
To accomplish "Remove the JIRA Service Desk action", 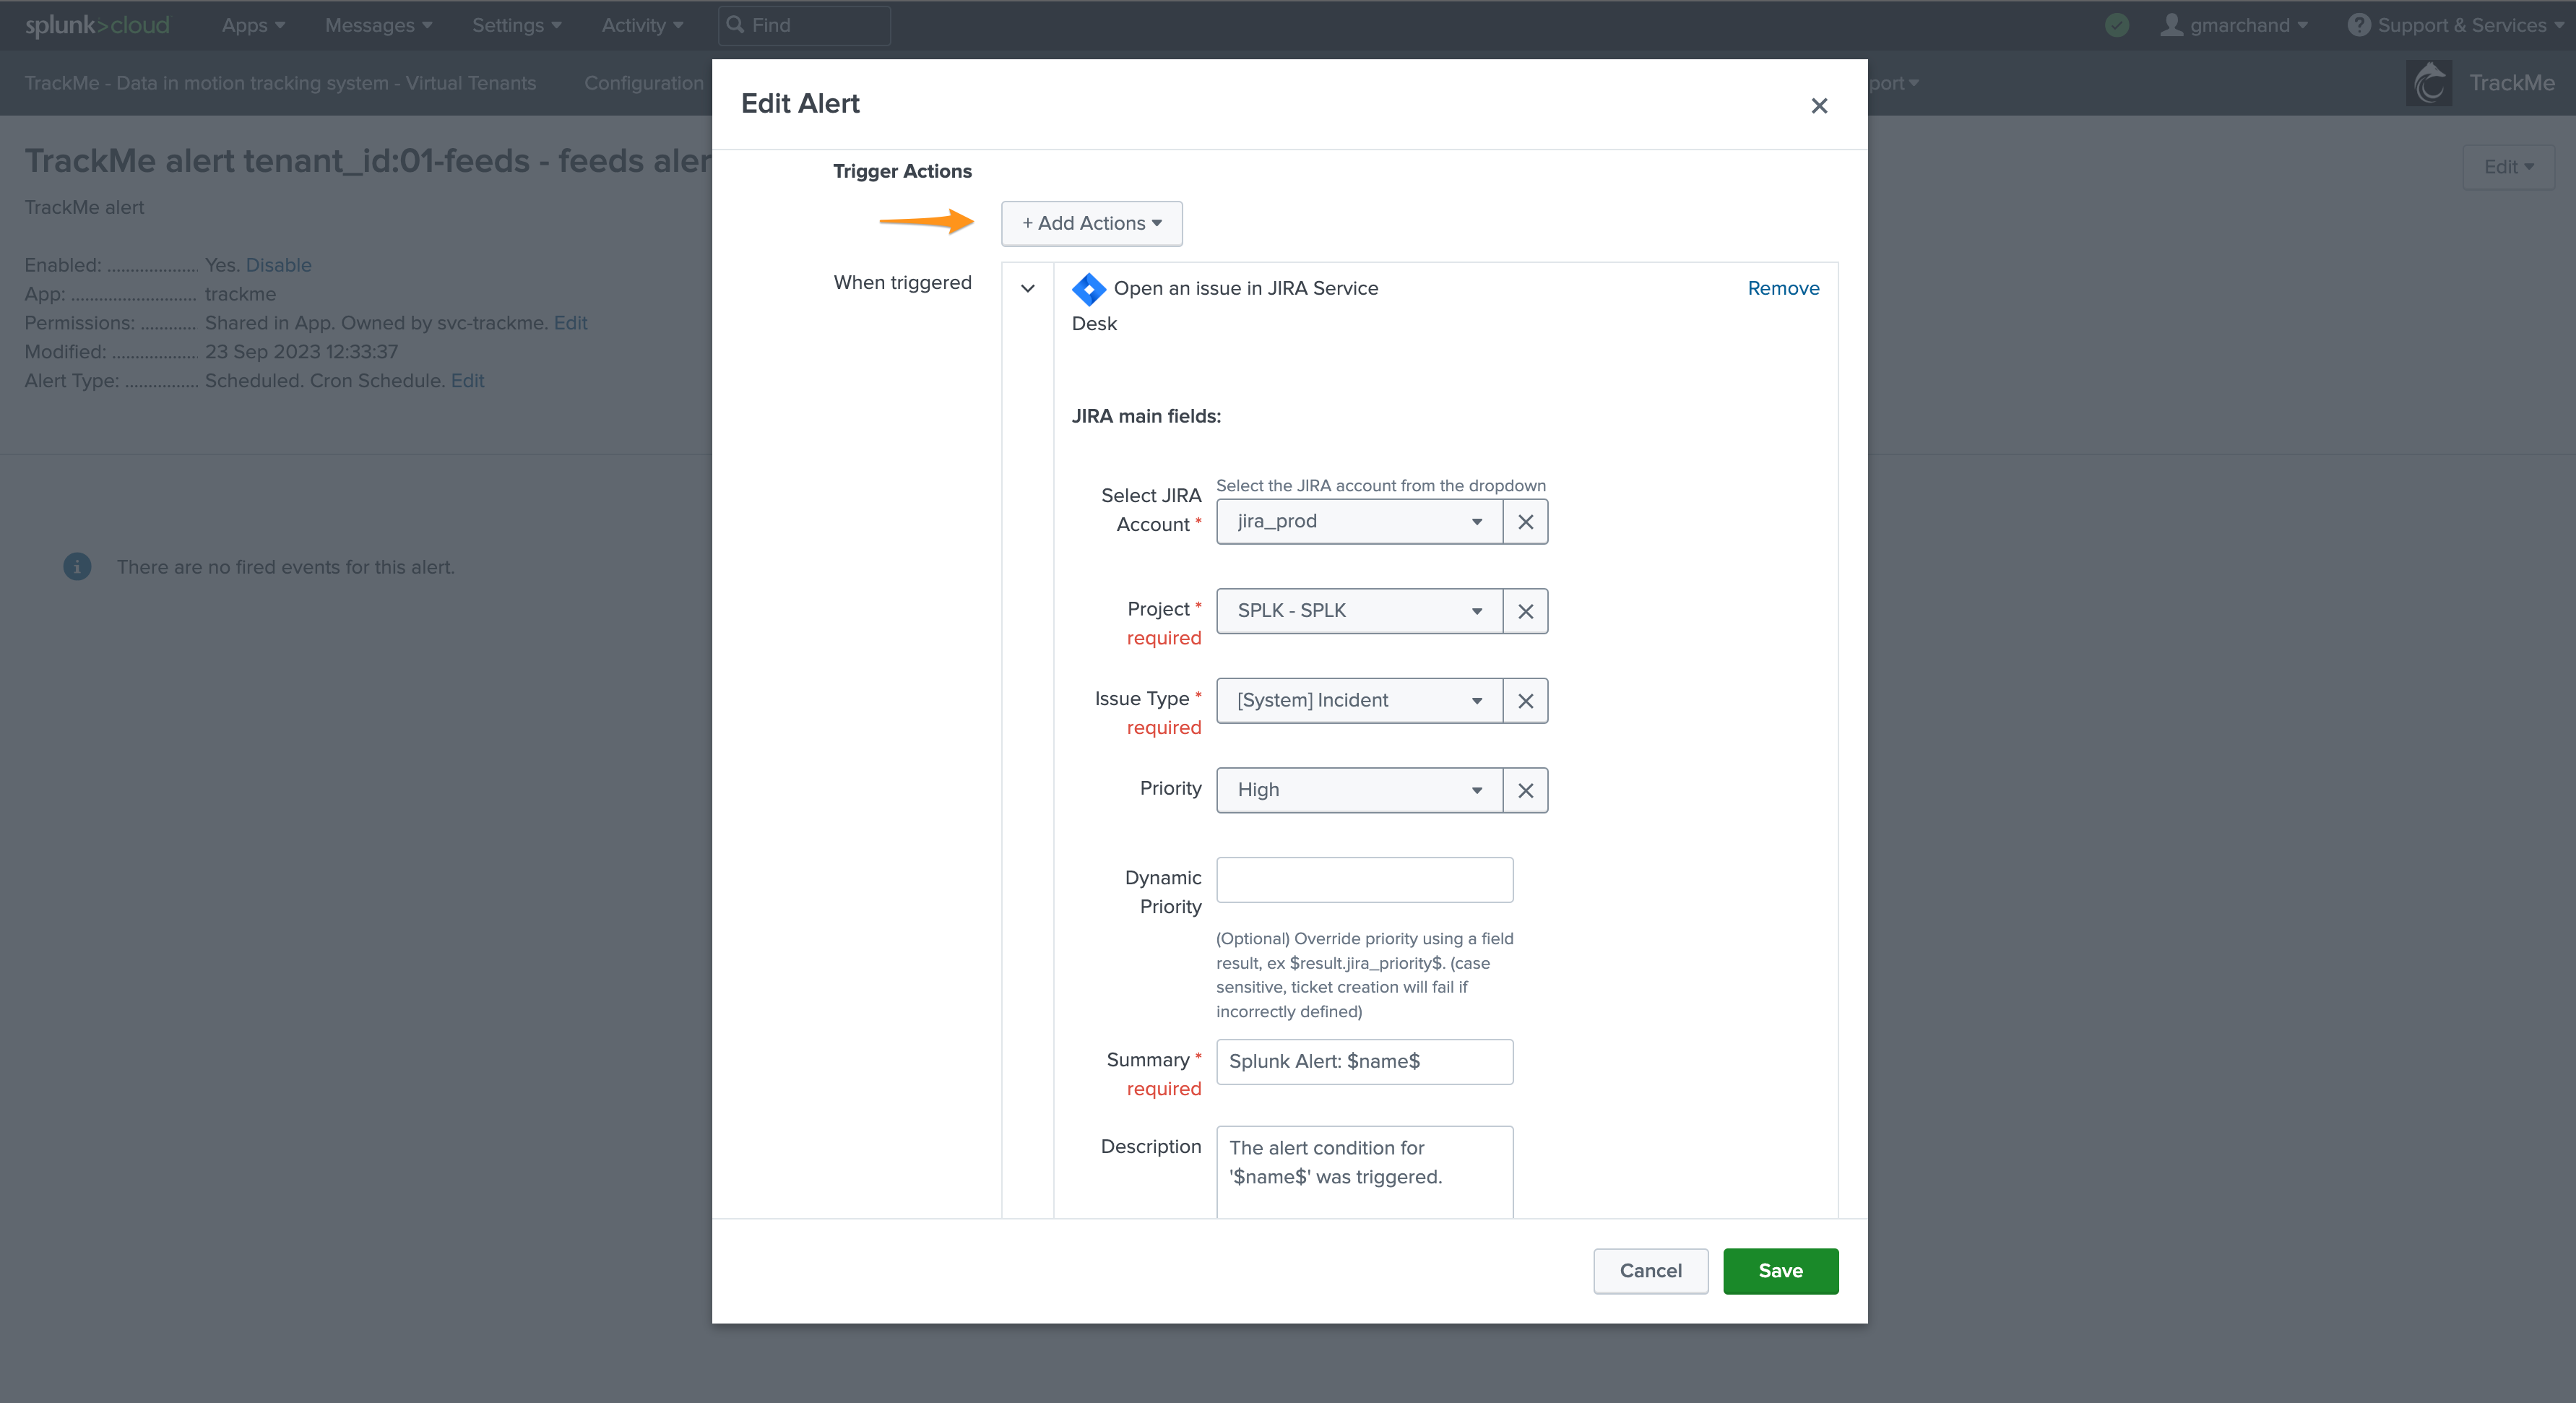I will 1783,288.
